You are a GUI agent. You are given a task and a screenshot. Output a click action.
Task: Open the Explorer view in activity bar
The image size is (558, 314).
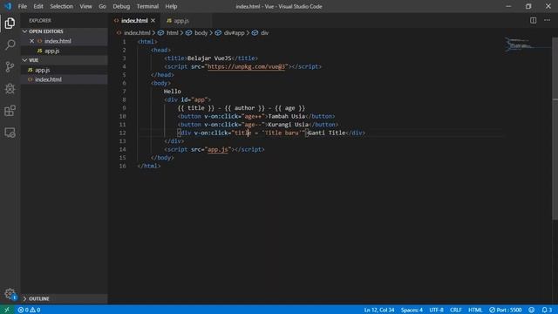(x=10, y=24)
